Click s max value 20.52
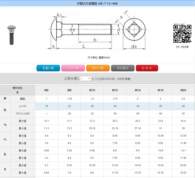The image size is (195, 178). (183, 165)
